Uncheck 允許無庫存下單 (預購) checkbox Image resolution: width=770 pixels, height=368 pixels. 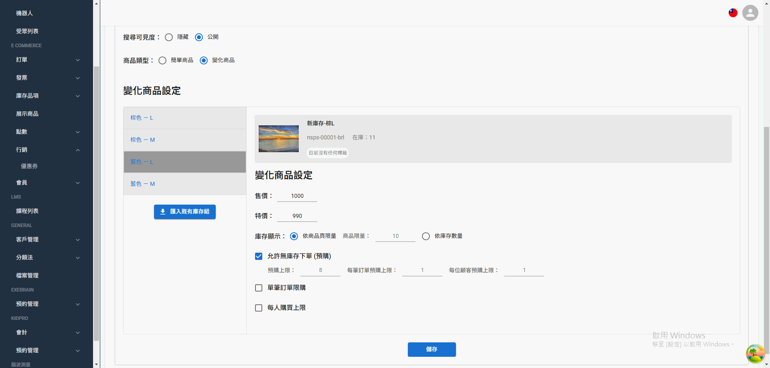(x=259, y=256)
